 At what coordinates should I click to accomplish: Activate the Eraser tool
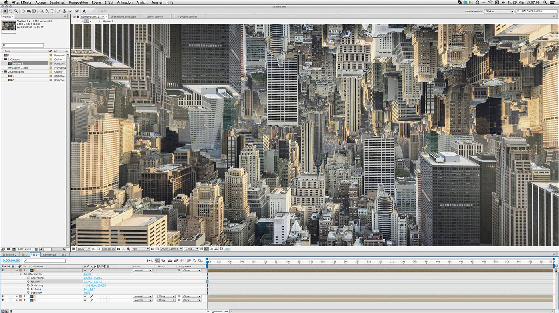click(x=70, y=11)
